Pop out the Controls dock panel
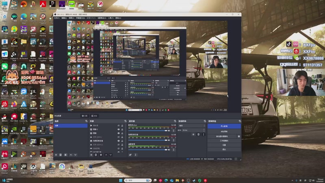 240,121
